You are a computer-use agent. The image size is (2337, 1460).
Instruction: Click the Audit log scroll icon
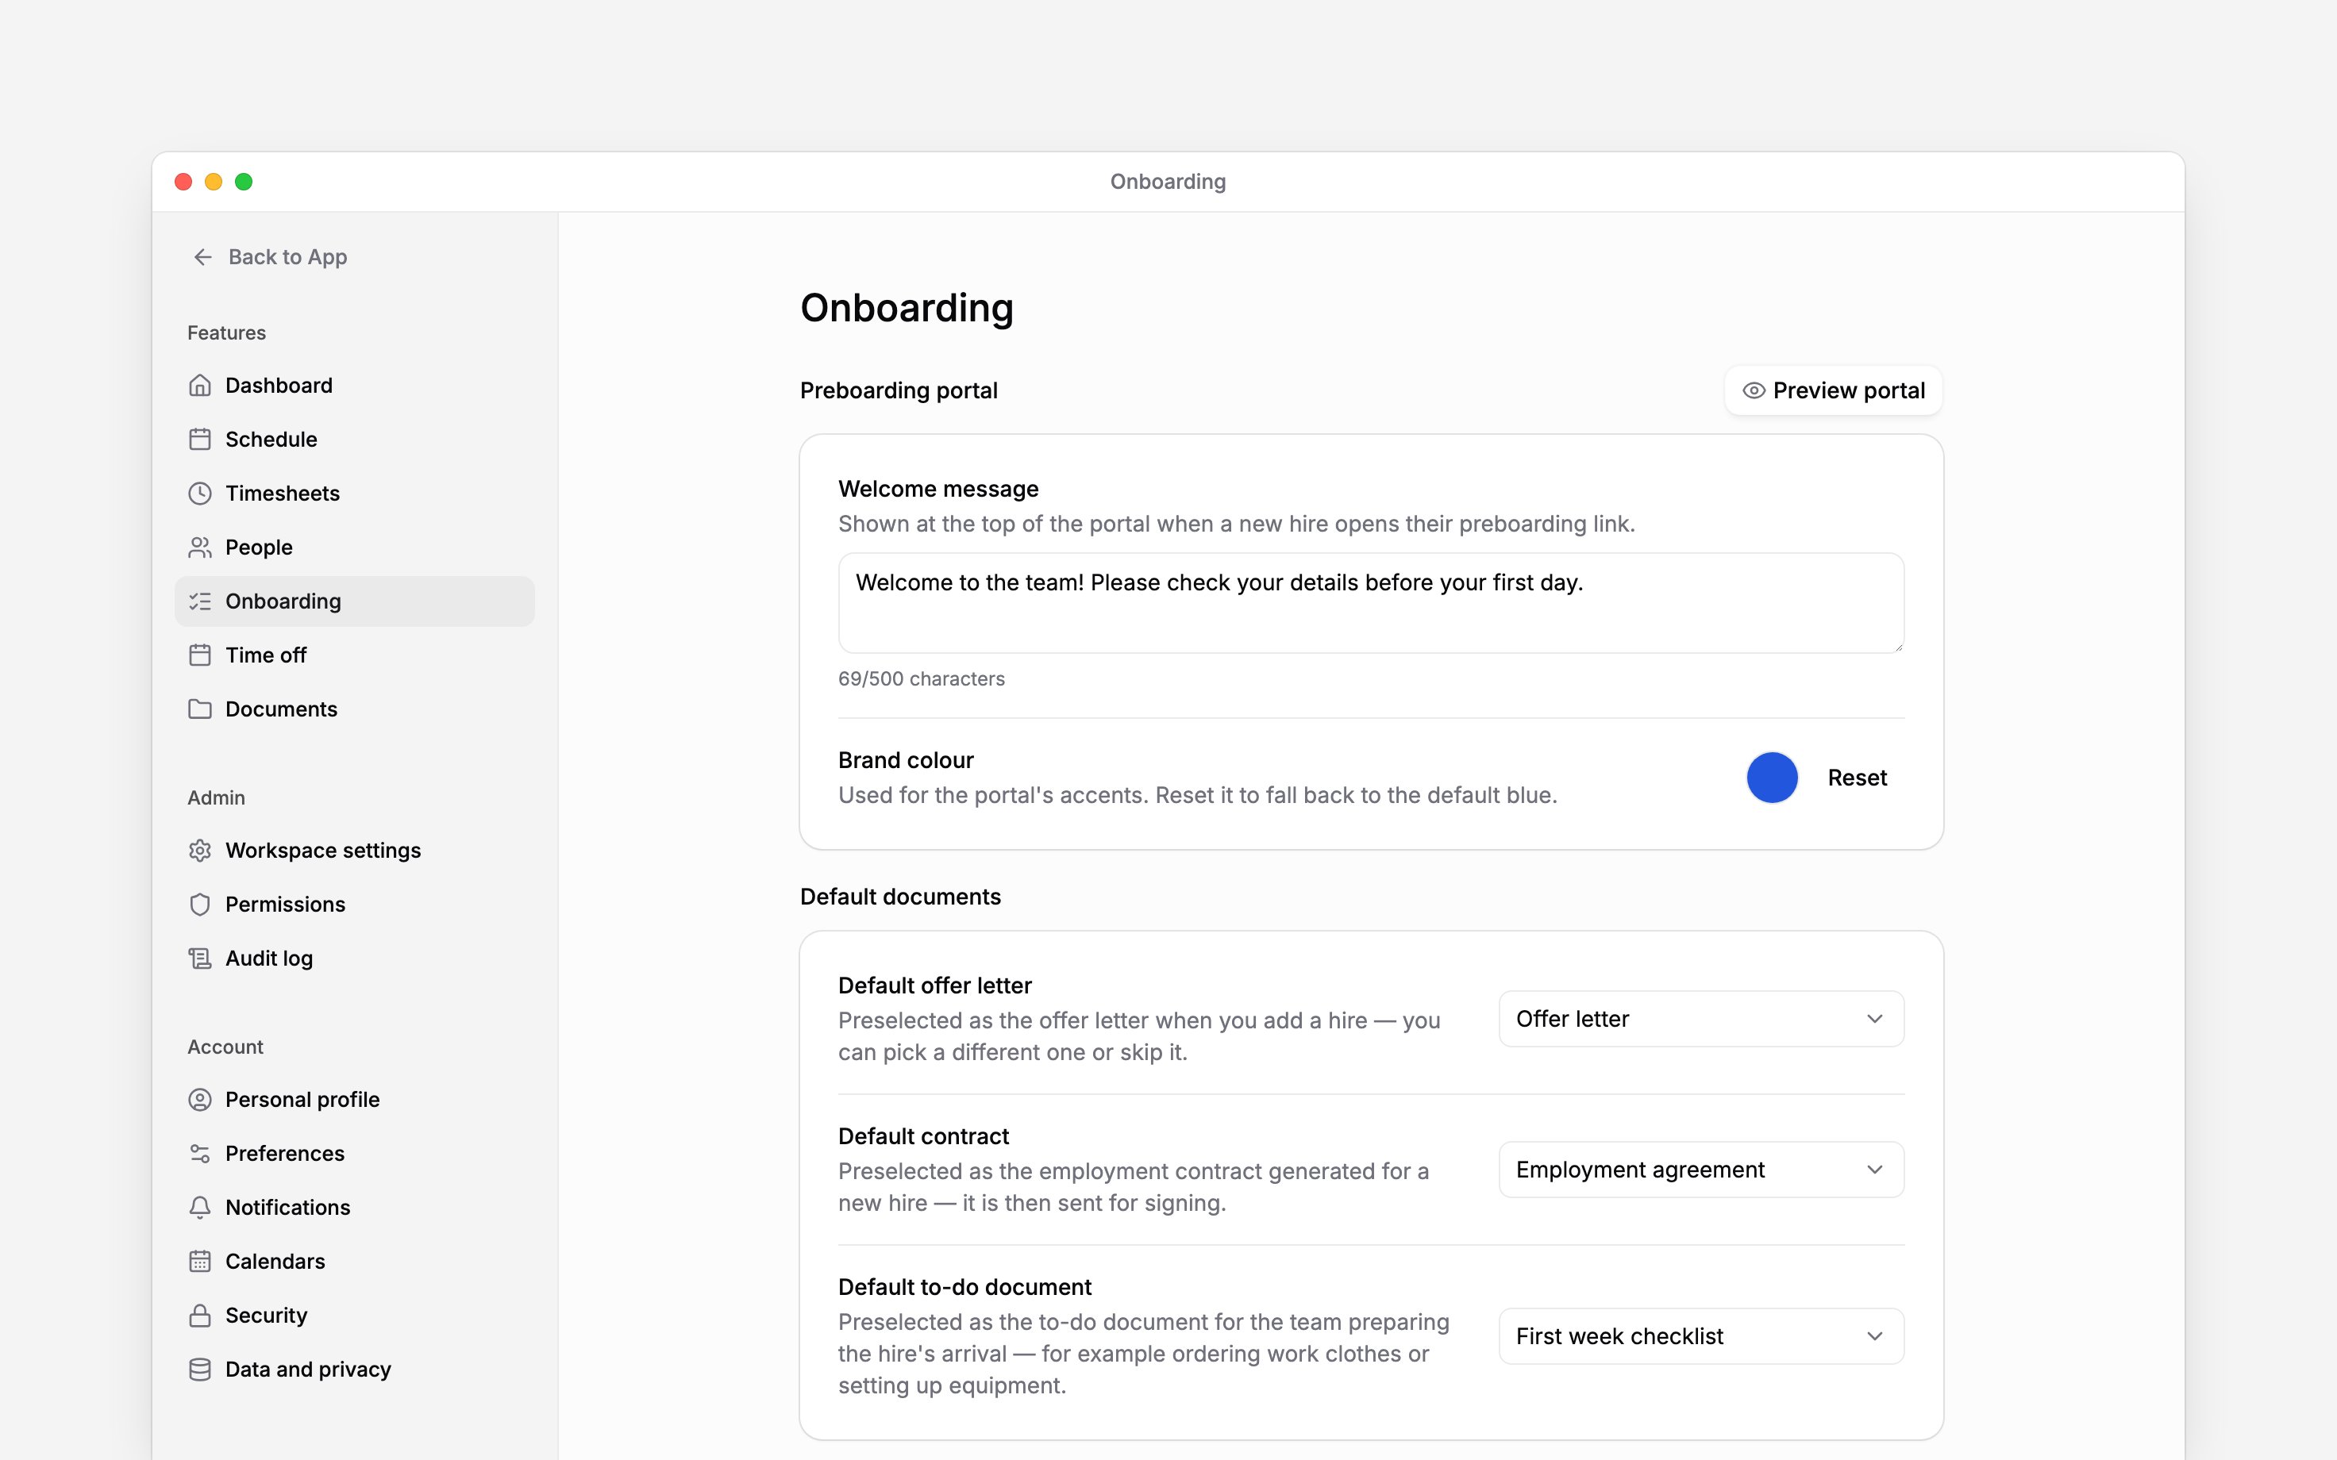click(200, 959)
